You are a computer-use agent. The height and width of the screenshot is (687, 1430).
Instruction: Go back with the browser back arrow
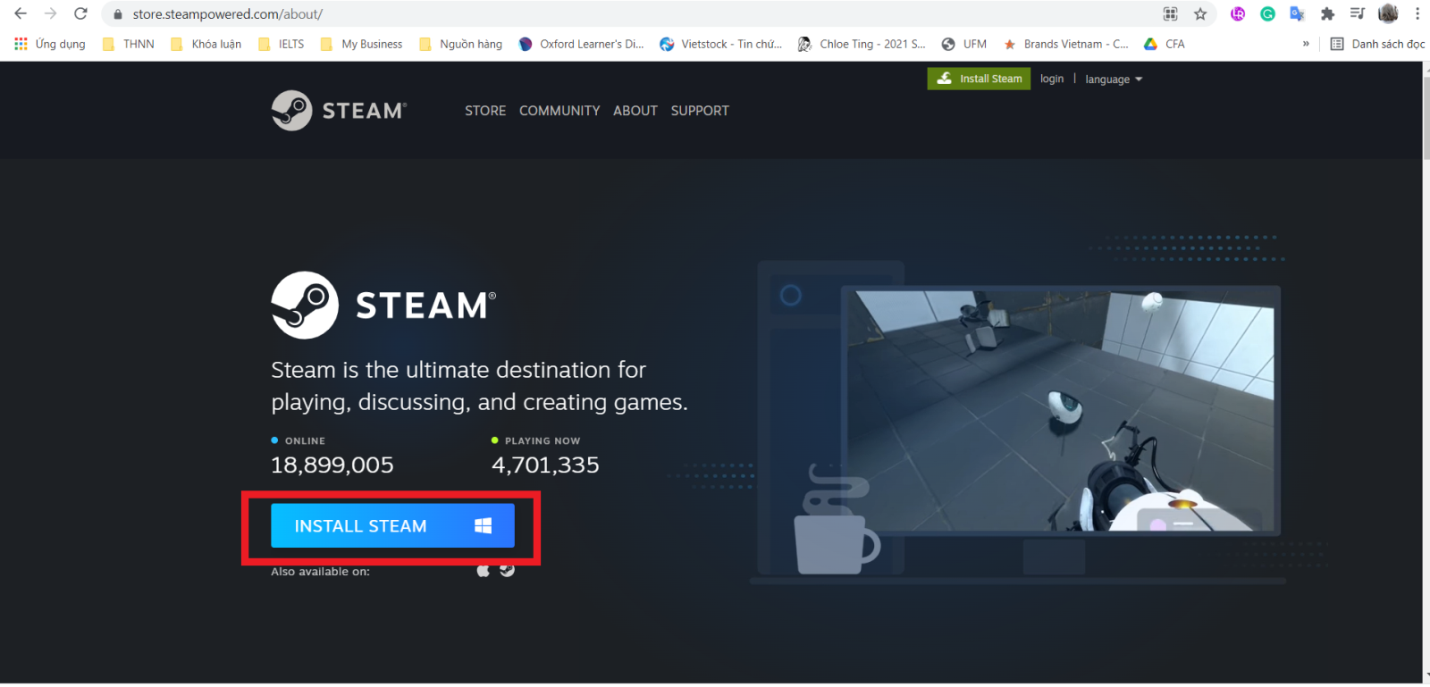pyautogui.click(x=21, y=13)
